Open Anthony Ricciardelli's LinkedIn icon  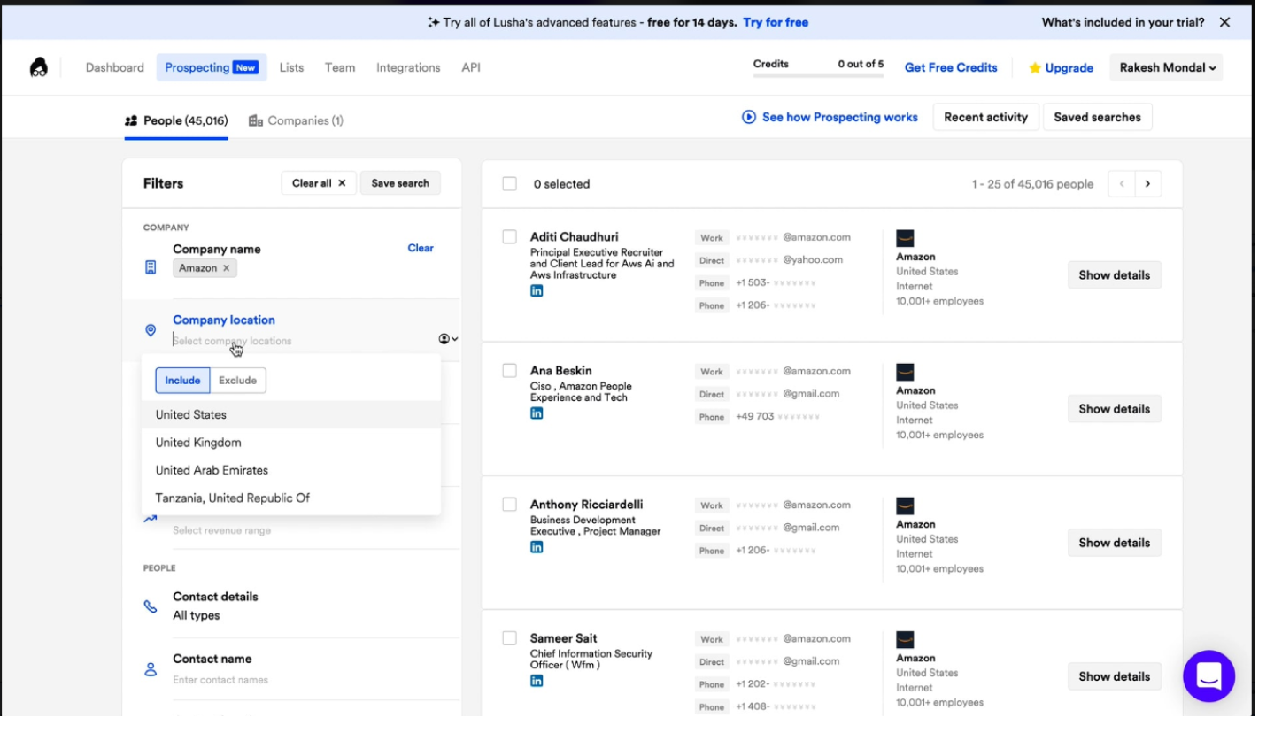pyautogui.click(x=537, y=547)
